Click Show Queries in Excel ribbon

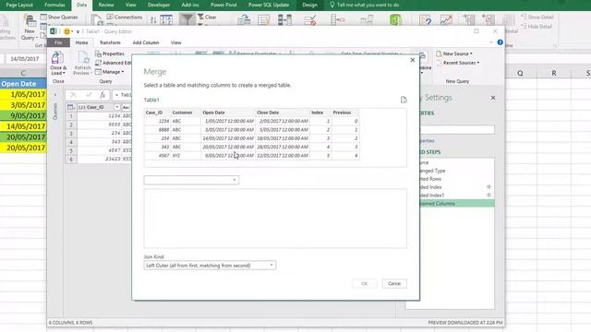coord(59,17)
